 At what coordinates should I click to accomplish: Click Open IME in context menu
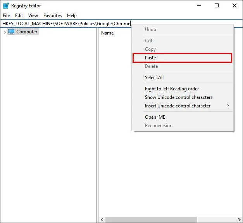point(182,117)
